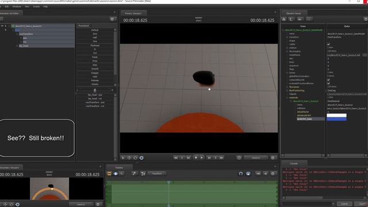Open timeline settings gear

273,174
